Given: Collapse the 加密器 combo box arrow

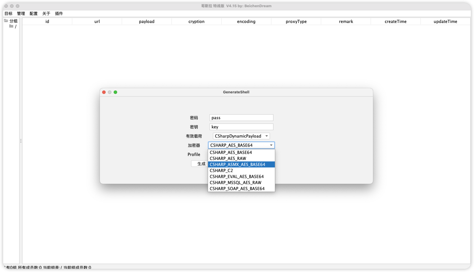Looking at the screenshot, I should 271,145.
